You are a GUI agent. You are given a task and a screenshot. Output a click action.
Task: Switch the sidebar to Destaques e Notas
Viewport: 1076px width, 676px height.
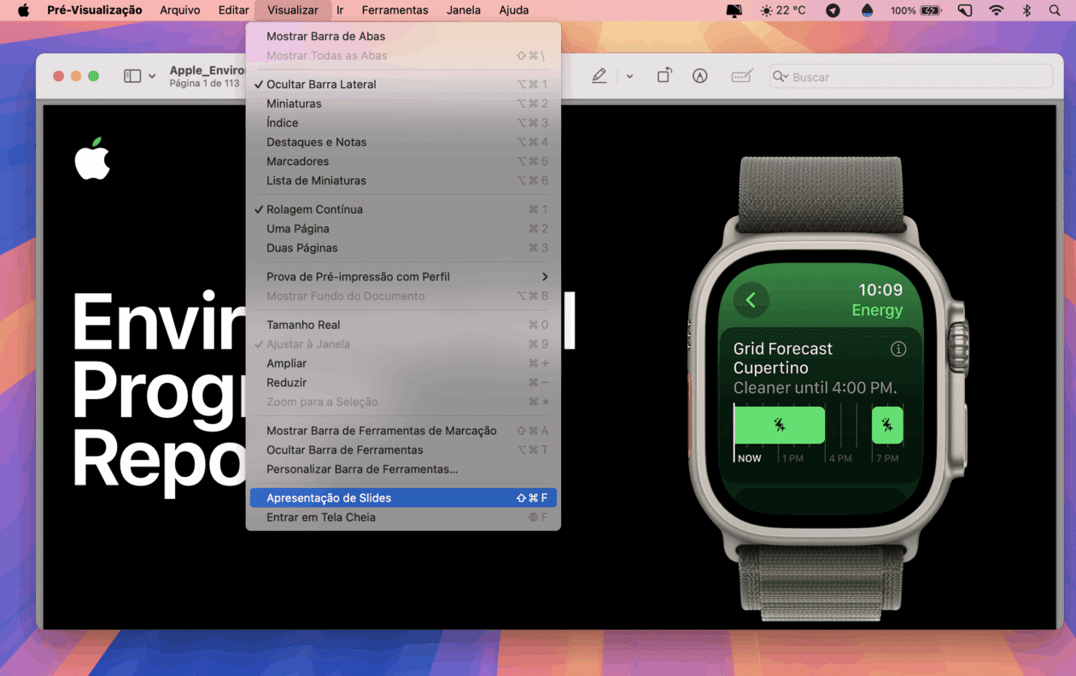(403, 142)
